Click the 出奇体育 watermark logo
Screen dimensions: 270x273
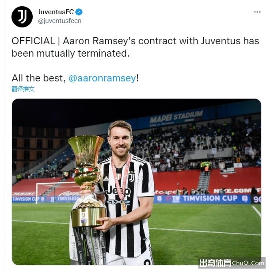[215, 263]
